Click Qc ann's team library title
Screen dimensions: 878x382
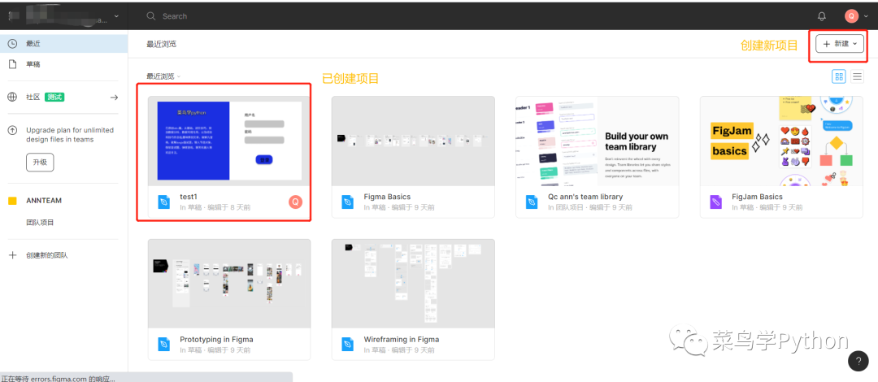click(585, 197)
